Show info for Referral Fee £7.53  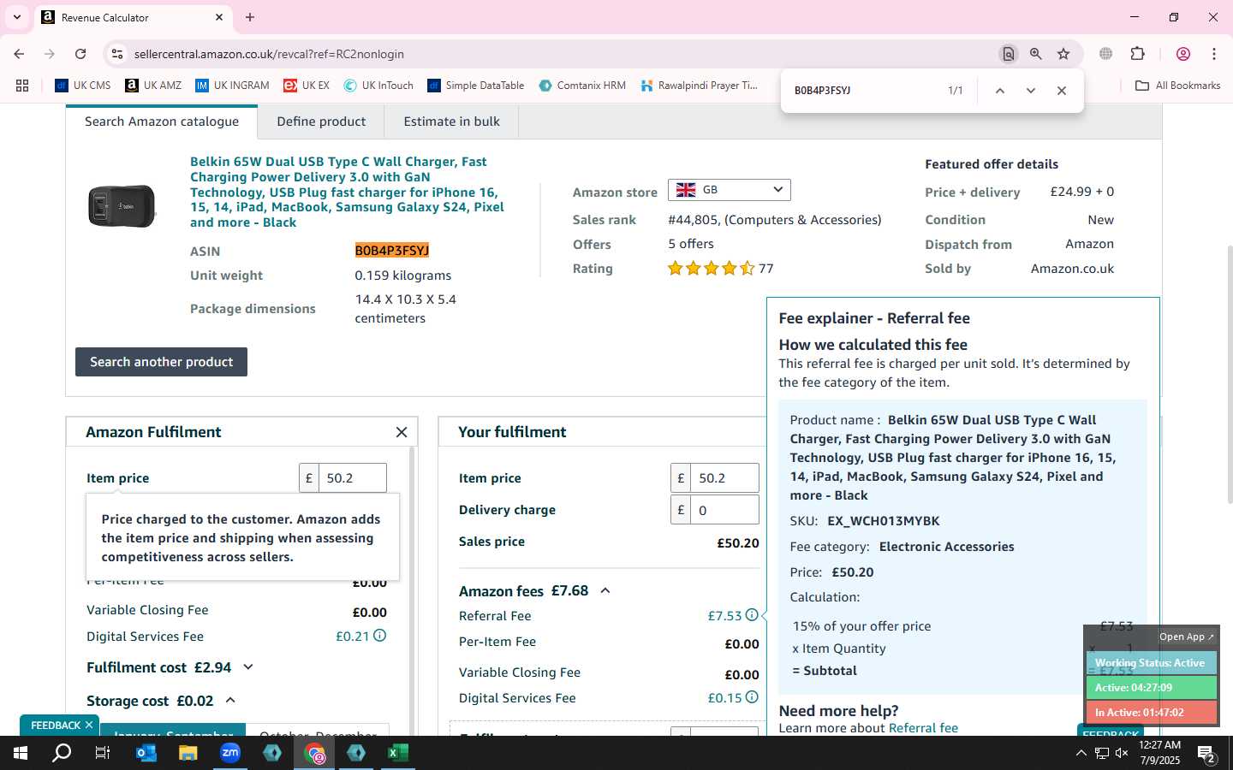tap(751, 615)
